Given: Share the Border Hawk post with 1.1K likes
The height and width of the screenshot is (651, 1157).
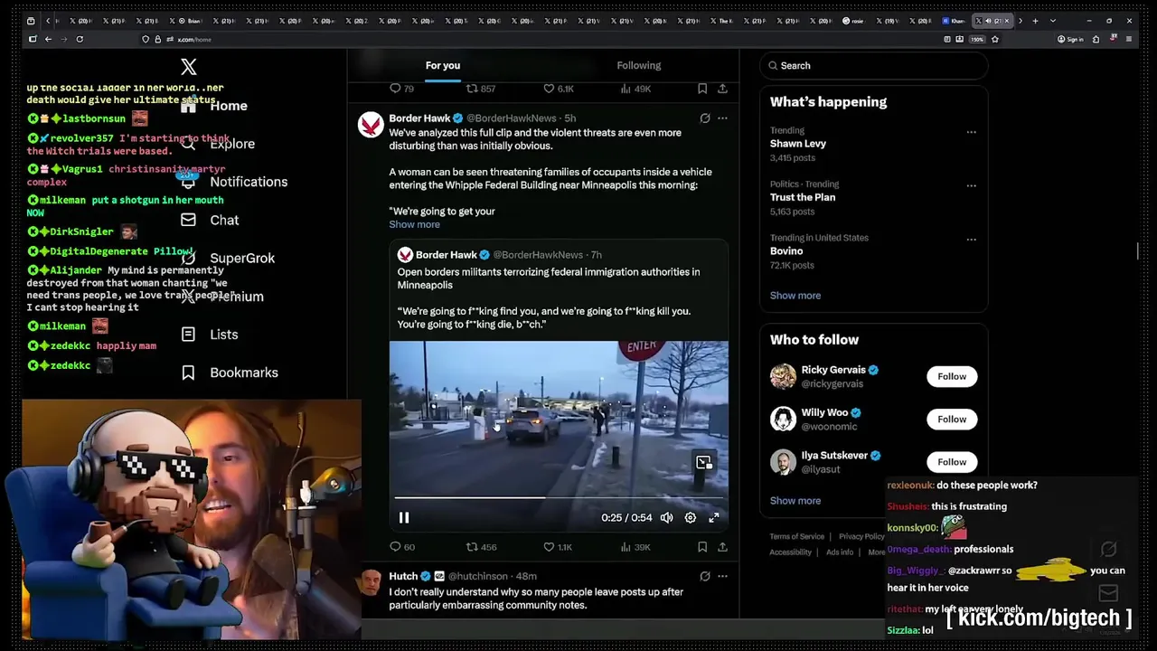Looking at the screenshot, I should [x=722, y=547].
